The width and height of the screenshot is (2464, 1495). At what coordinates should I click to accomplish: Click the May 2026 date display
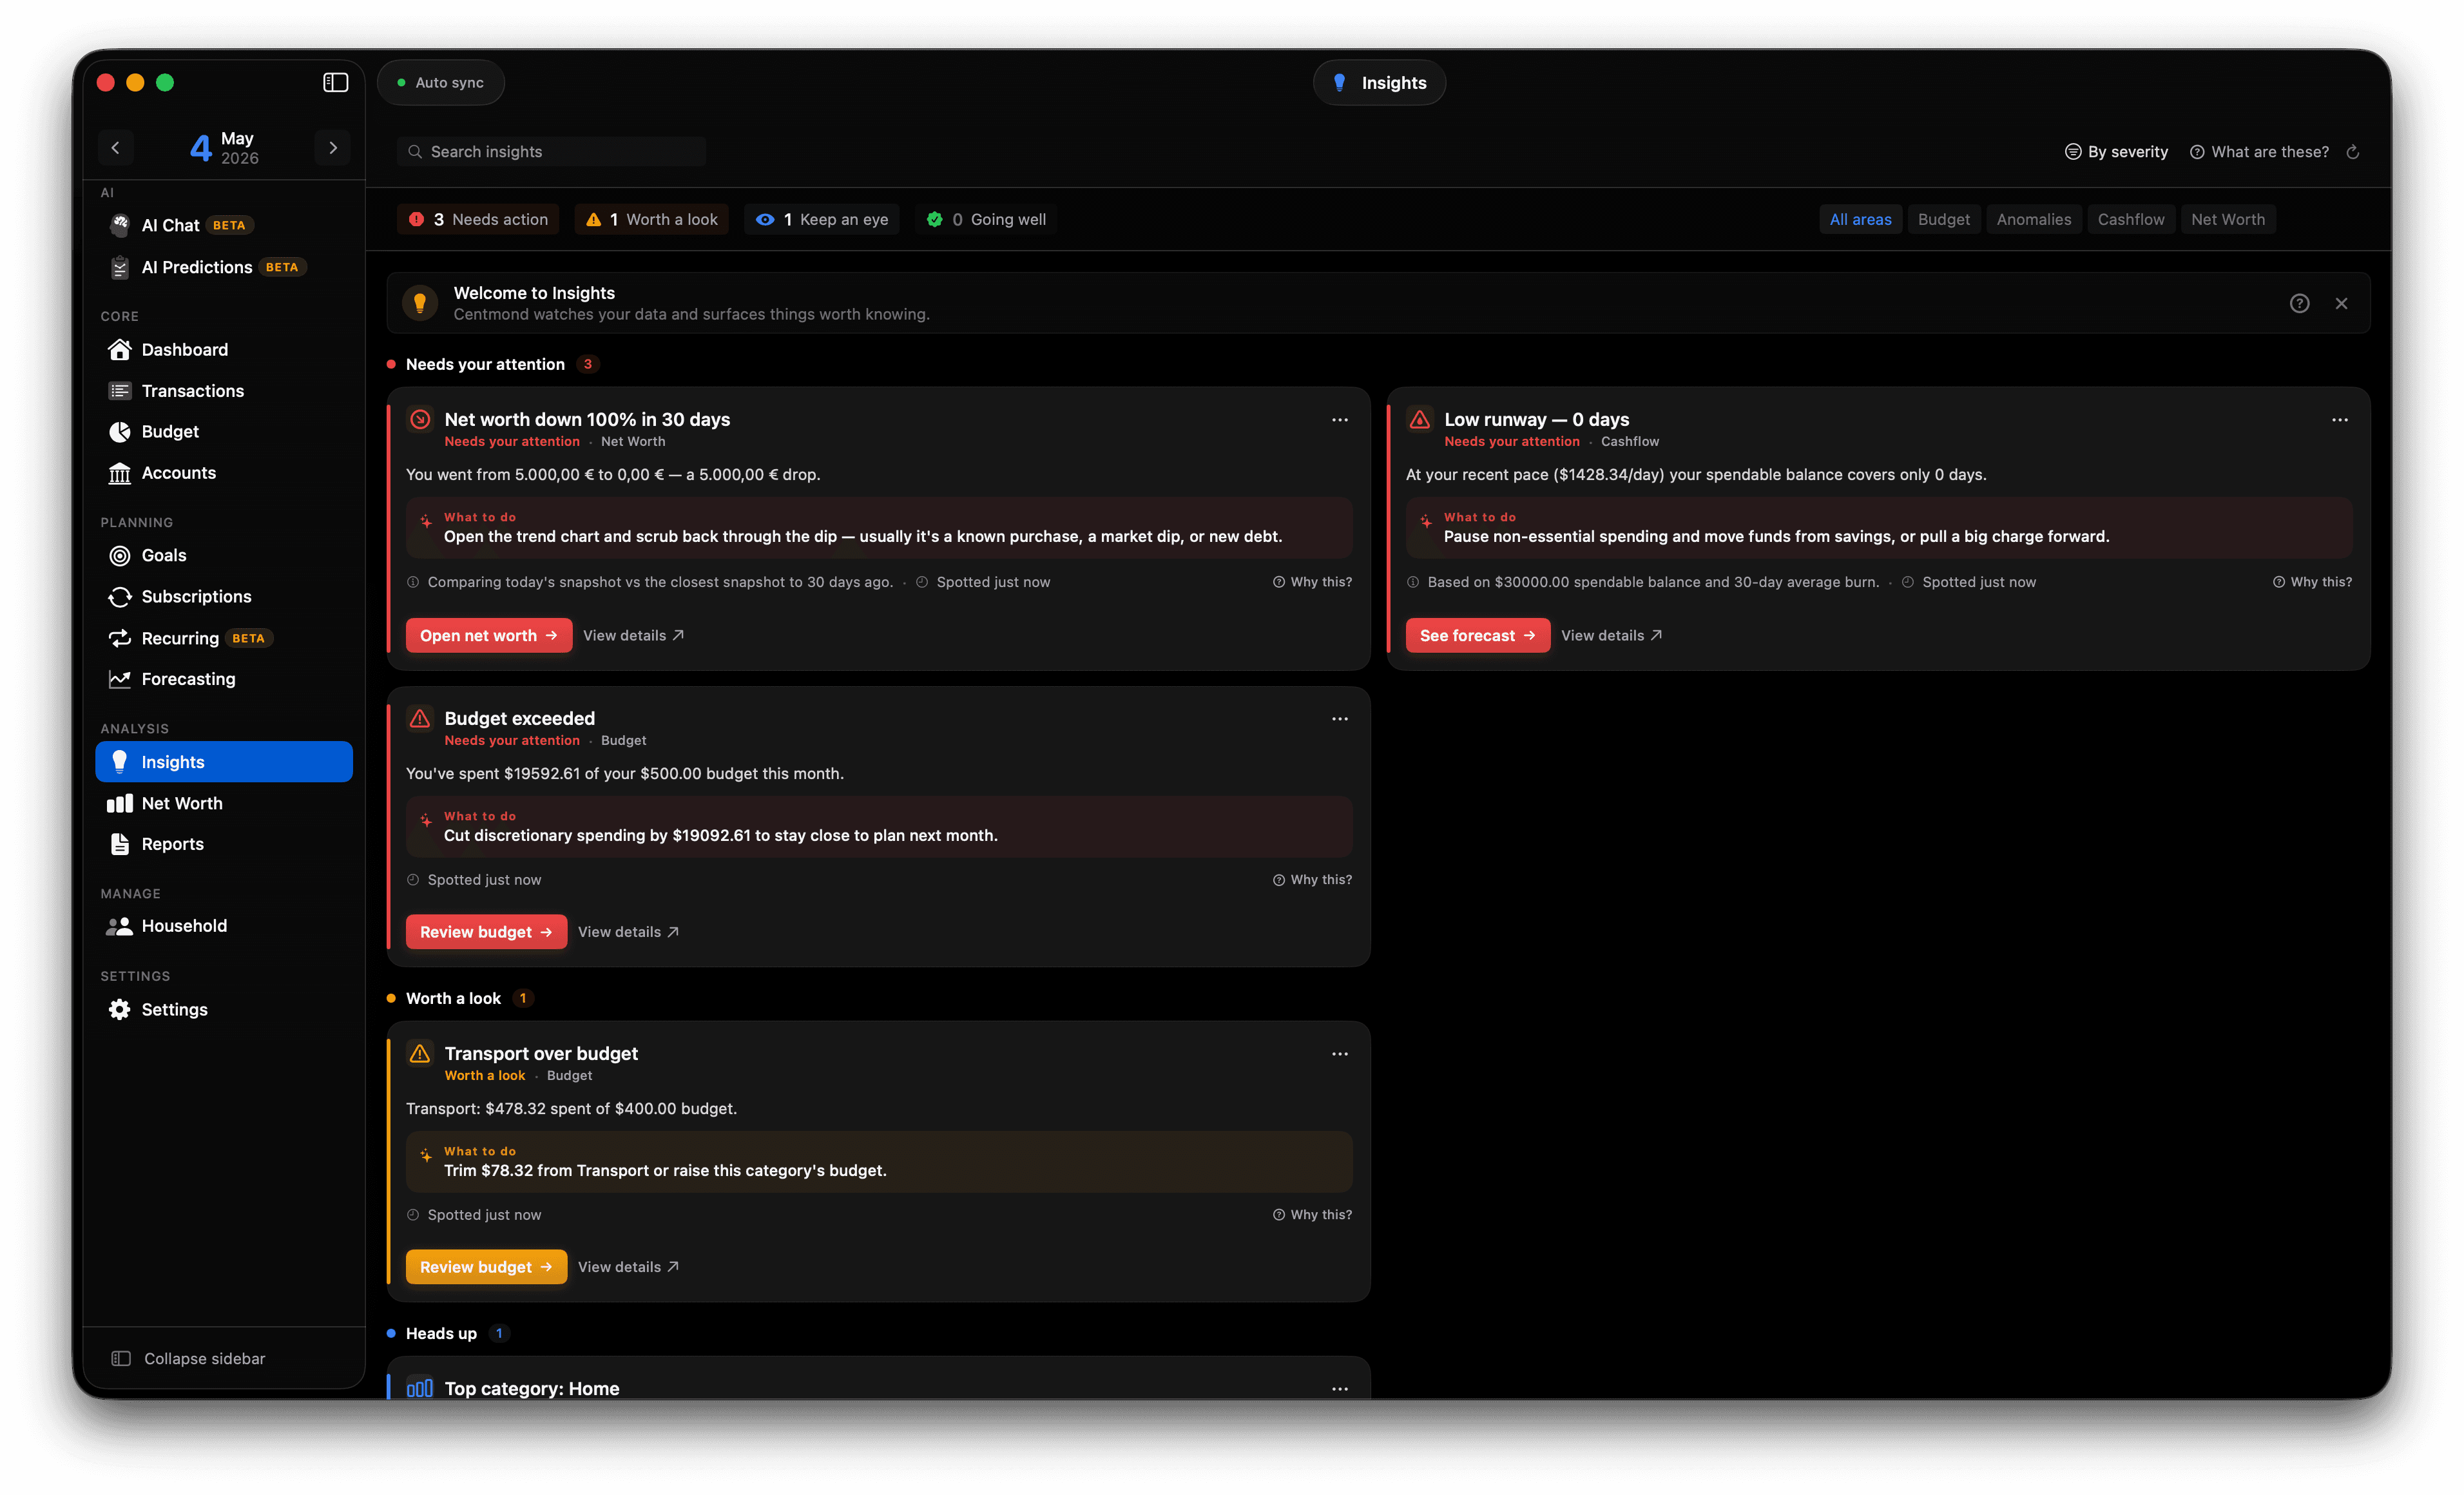[224, 148]
